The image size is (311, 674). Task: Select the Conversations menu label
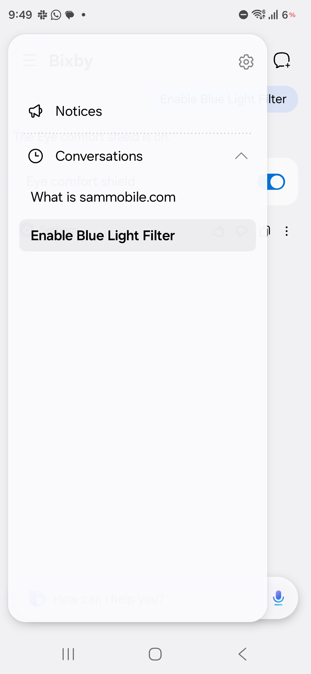click(x=99, y=156)
